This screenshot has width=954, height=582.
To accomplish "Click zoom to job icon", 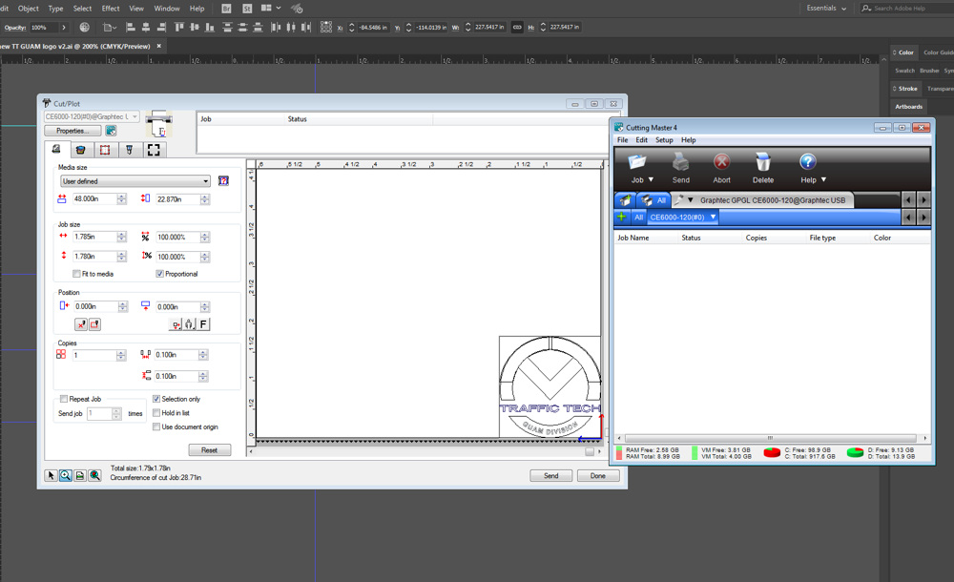I will click(x=94, y=475).
